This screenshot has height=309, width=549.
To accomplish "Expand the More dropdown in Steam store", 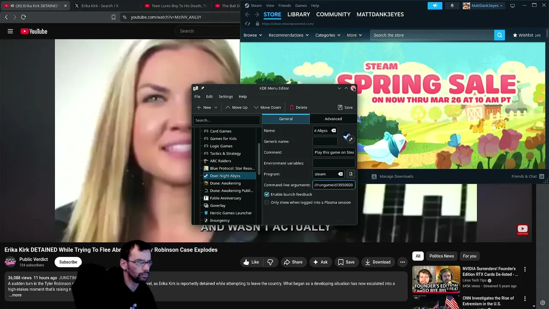I will pos(354,35).
